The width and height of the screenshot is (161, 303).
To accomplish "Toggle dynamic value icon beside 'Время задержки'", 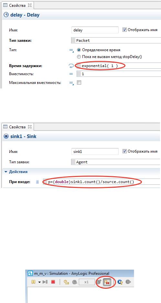I will [71, 66].
